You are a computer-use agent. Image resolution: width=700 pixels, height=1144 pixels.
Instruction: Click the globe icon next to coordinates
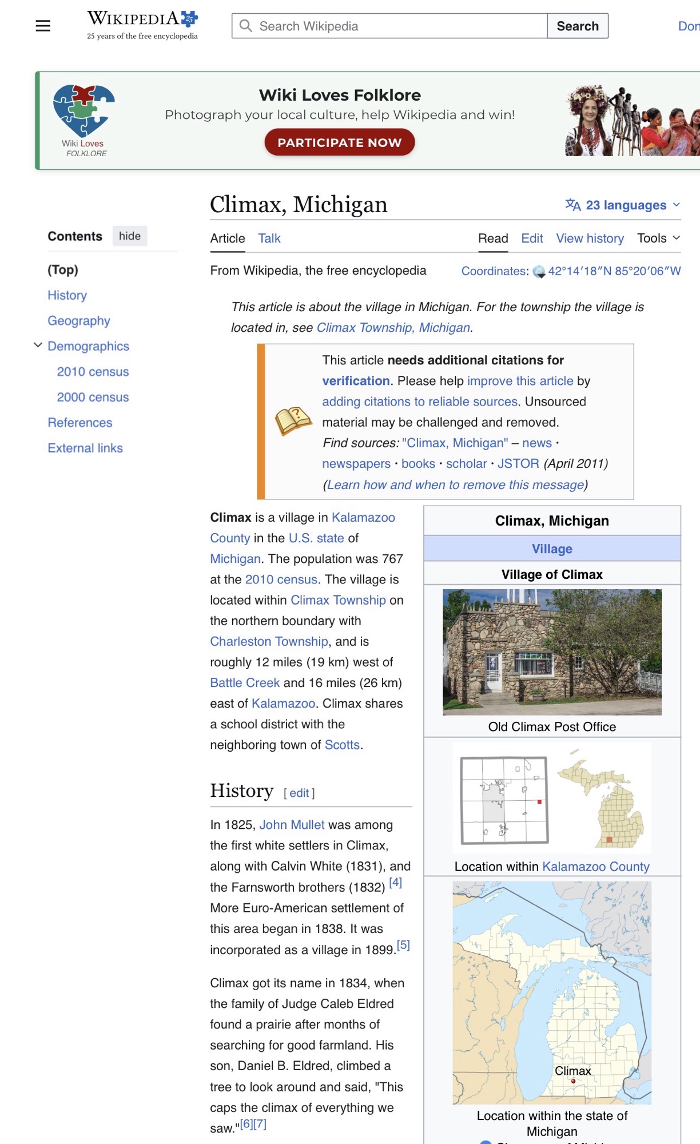click(x=539, y=272)
